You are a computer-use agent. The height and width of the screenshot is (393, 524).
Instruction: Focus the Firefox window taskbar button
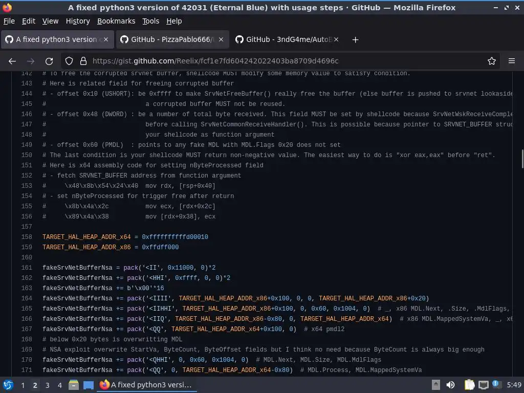147,385
